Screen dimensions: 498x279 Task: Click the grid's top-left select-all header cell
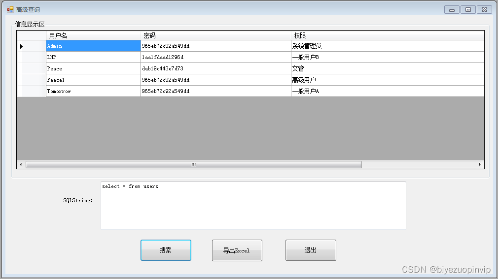pos(32,35)
